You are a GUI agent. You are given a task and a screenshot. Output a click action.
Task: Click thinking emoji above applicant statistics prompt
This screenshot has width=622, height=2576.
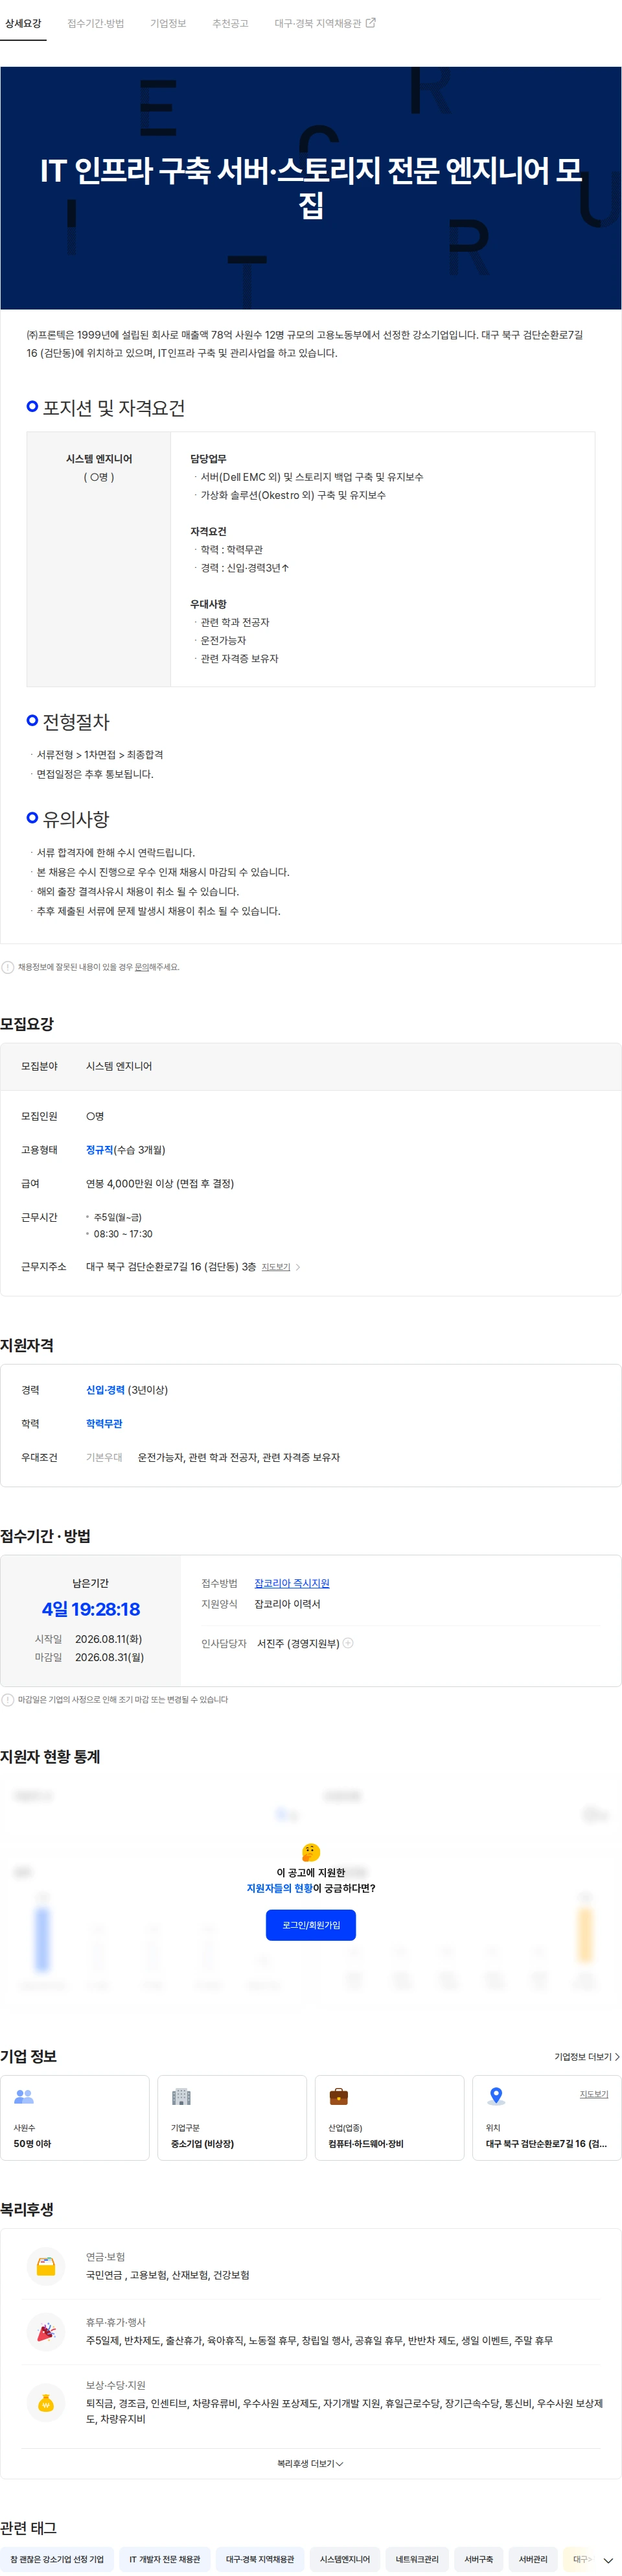click(310, 1852)
